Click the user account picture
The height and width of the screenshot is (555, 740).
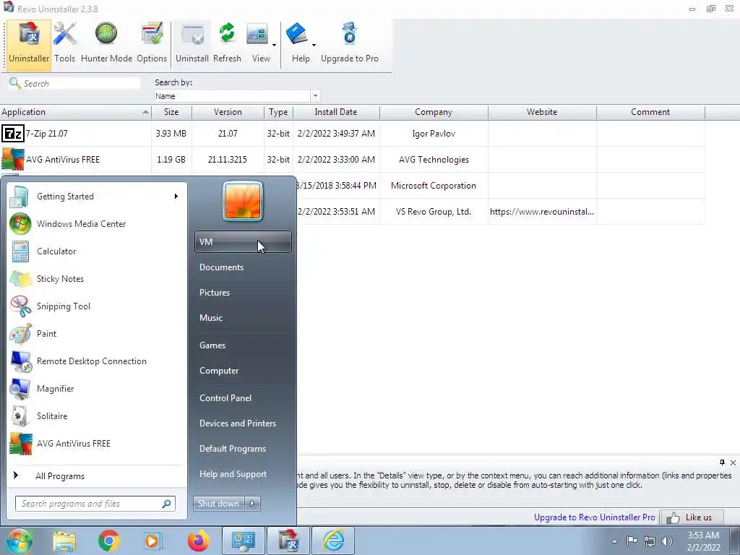click(x=243, y=202)
